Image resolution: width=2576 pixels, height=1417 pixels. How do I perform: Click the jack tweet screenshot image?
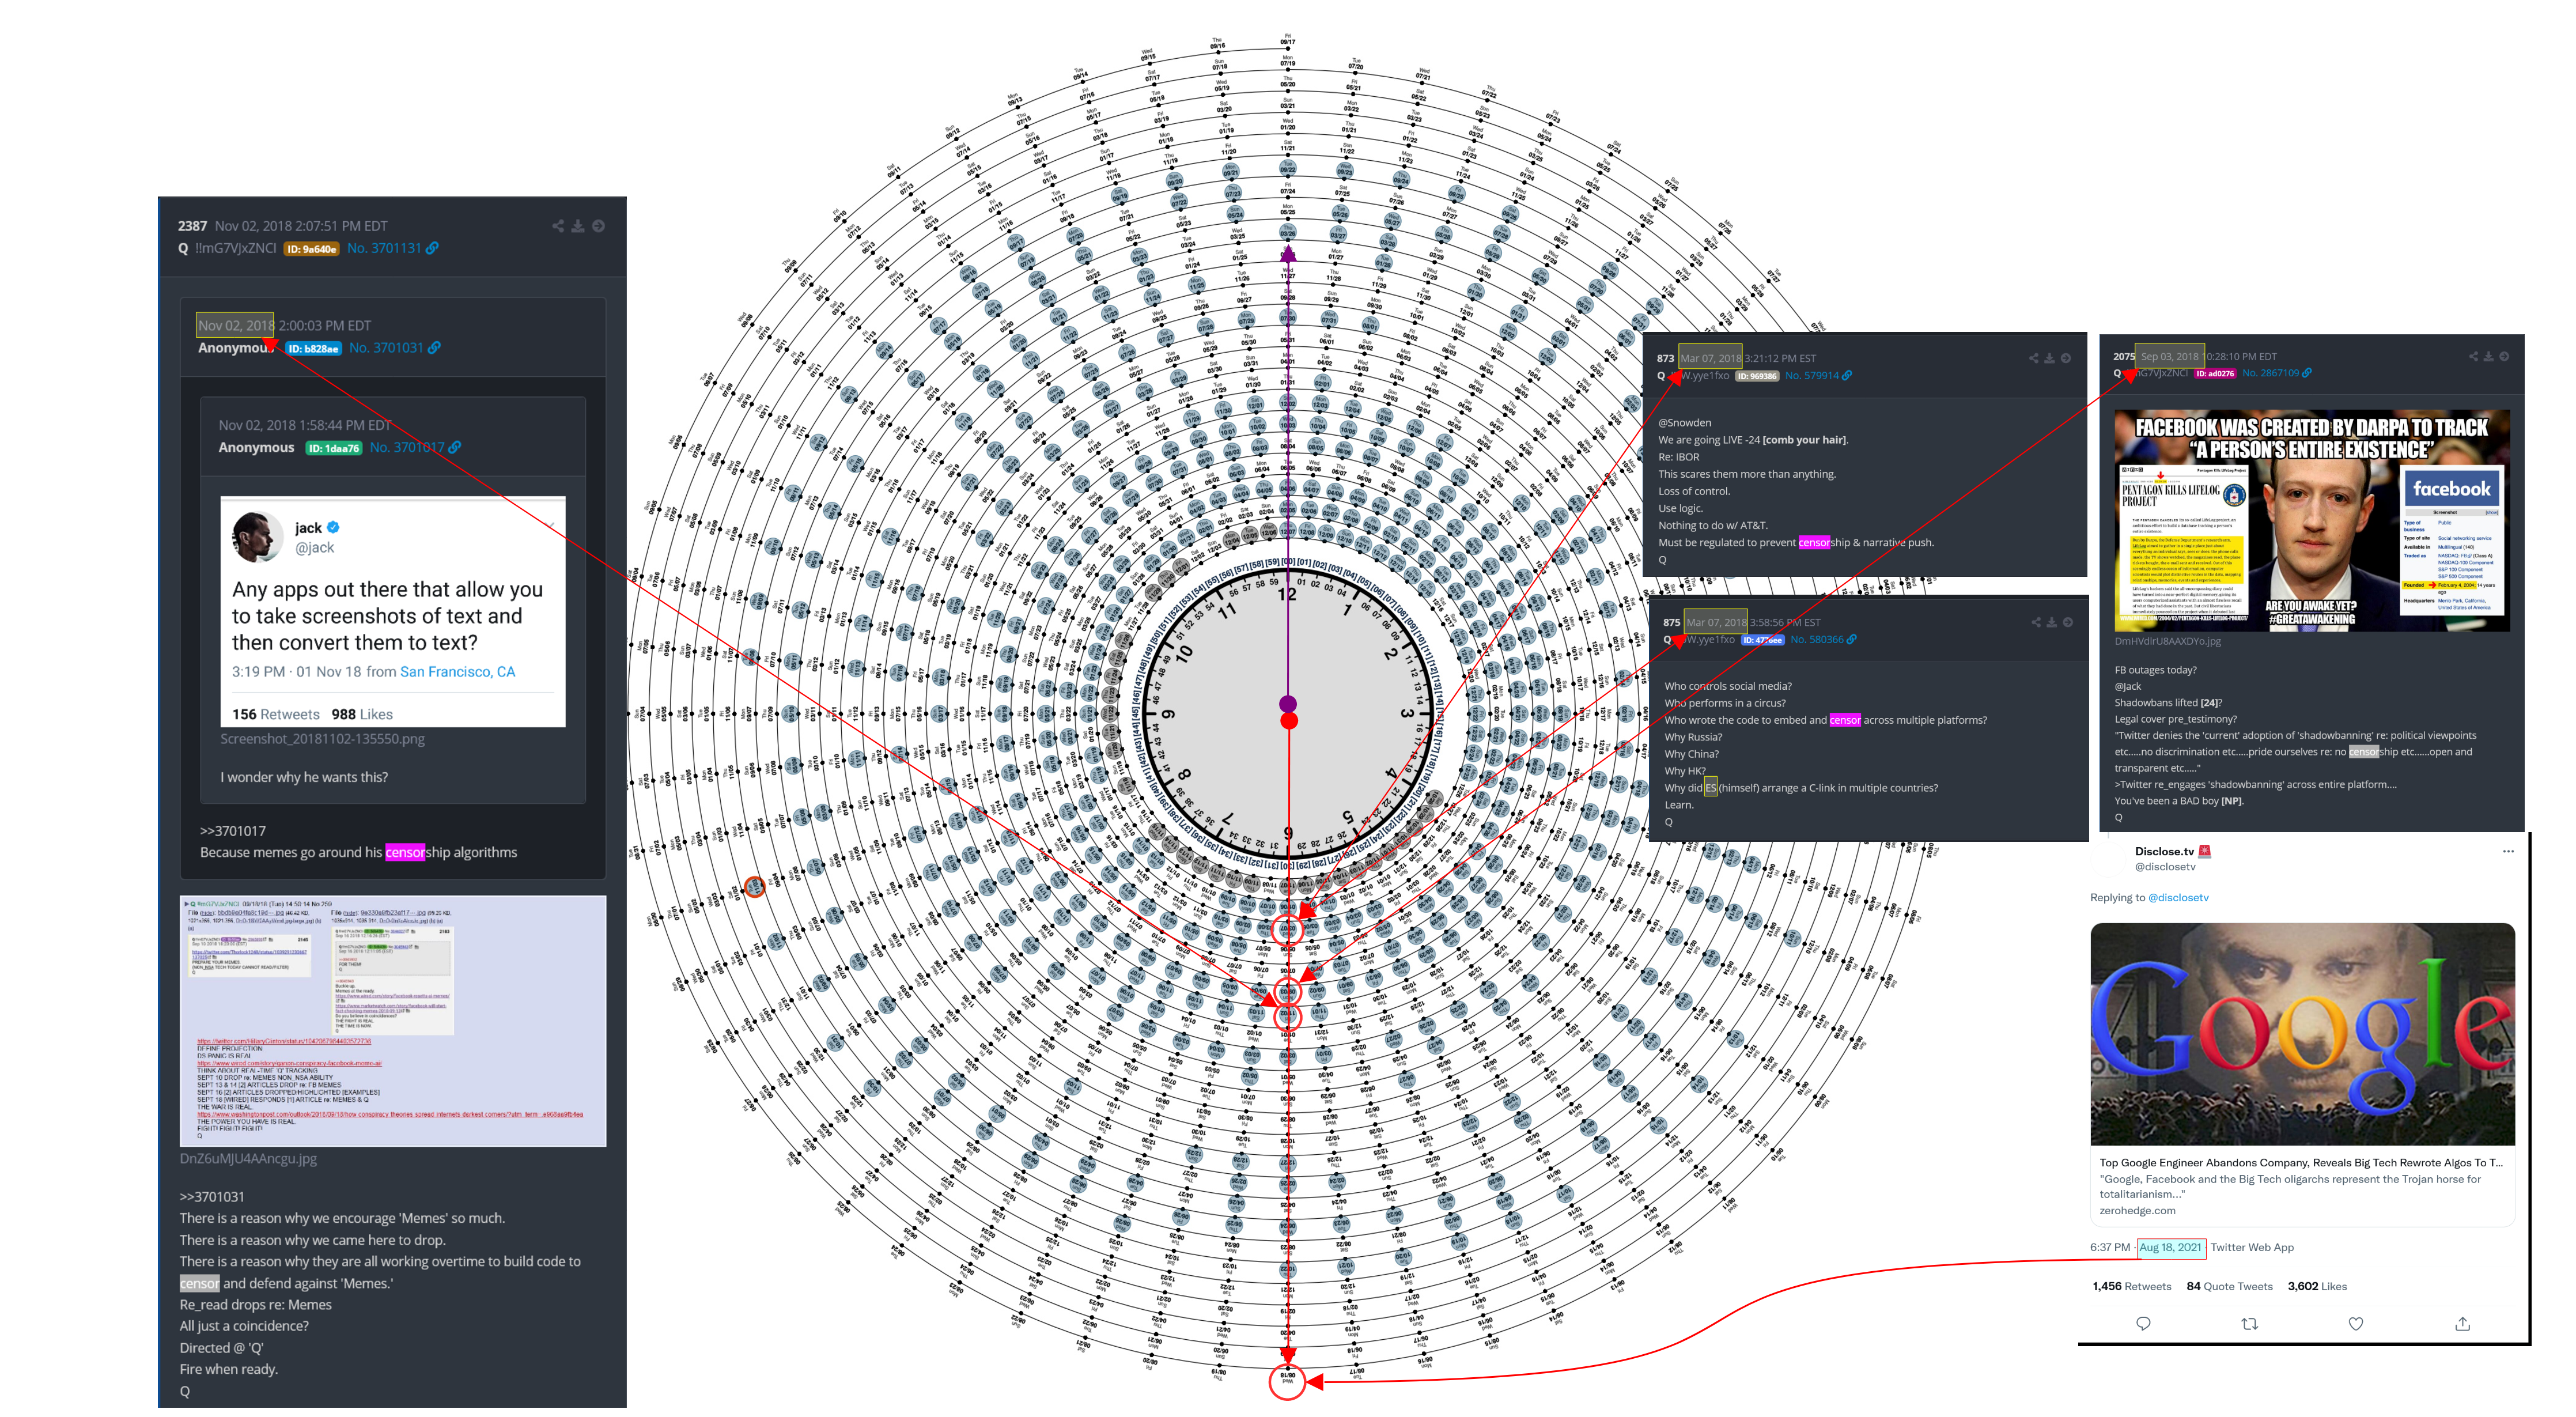(393, 612)
